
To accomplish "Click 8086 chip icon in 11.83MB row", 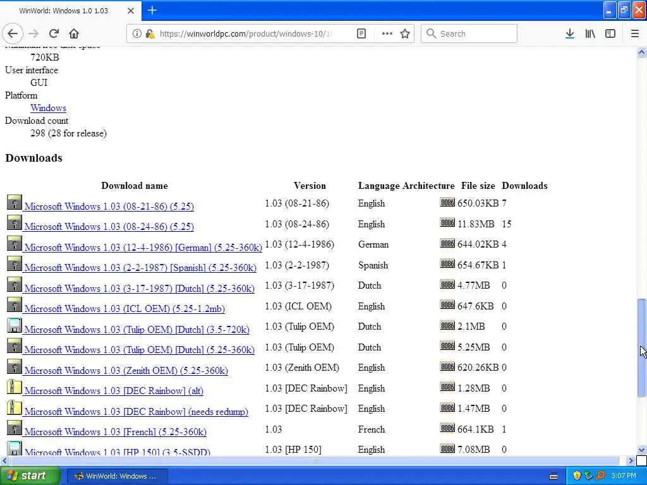I will [x=447, y=223].
